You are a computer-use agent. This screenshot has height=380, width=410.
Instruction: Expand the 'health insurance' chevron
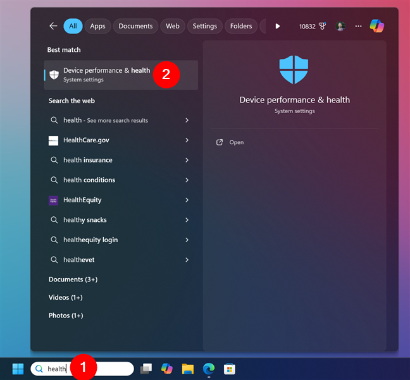187,160
